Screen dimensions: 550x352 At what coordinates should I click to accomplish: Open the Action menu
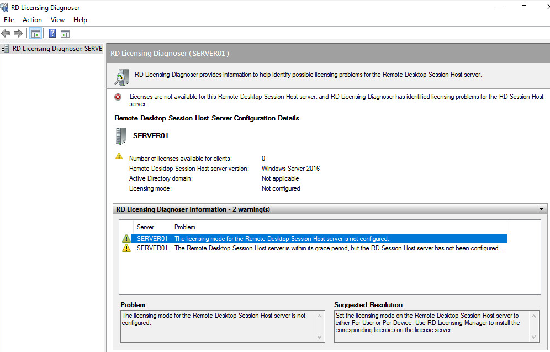[x=32, y=20]
